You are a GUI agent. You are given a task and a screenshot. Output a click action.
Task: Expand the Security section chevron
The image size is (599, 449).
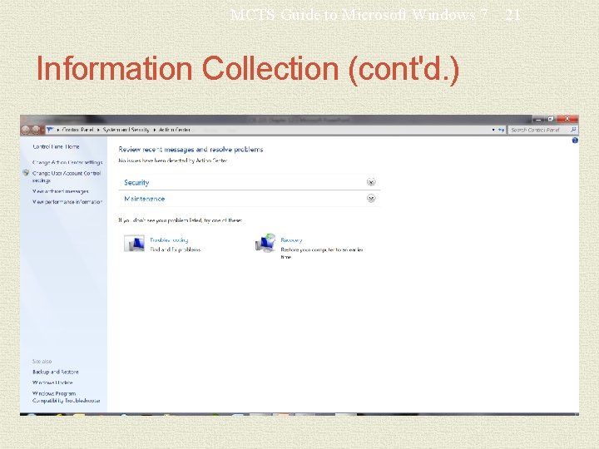(x=371, y=182)
